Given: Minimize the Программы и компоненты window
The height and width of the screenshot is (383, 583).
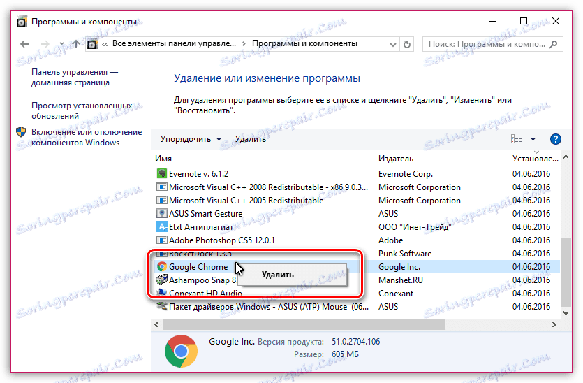Looking at the screenshot, I should (492, 21).
